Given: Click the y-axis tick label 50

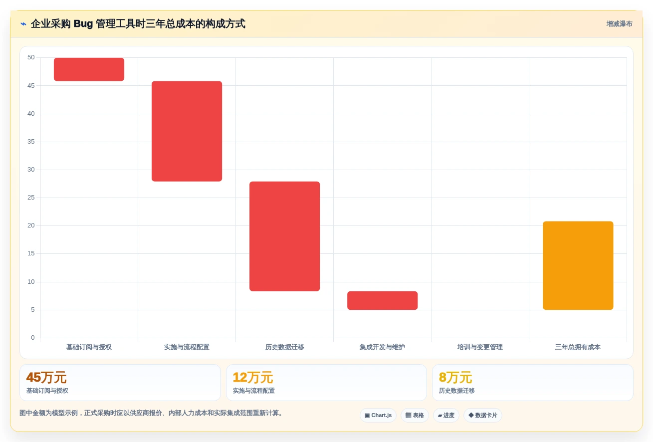Looking at the screenshot, I should (x=31, y=57).
